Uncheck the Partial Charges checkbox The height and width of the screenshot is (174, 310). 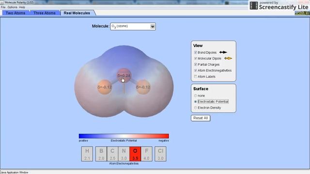tap(196, 64)
